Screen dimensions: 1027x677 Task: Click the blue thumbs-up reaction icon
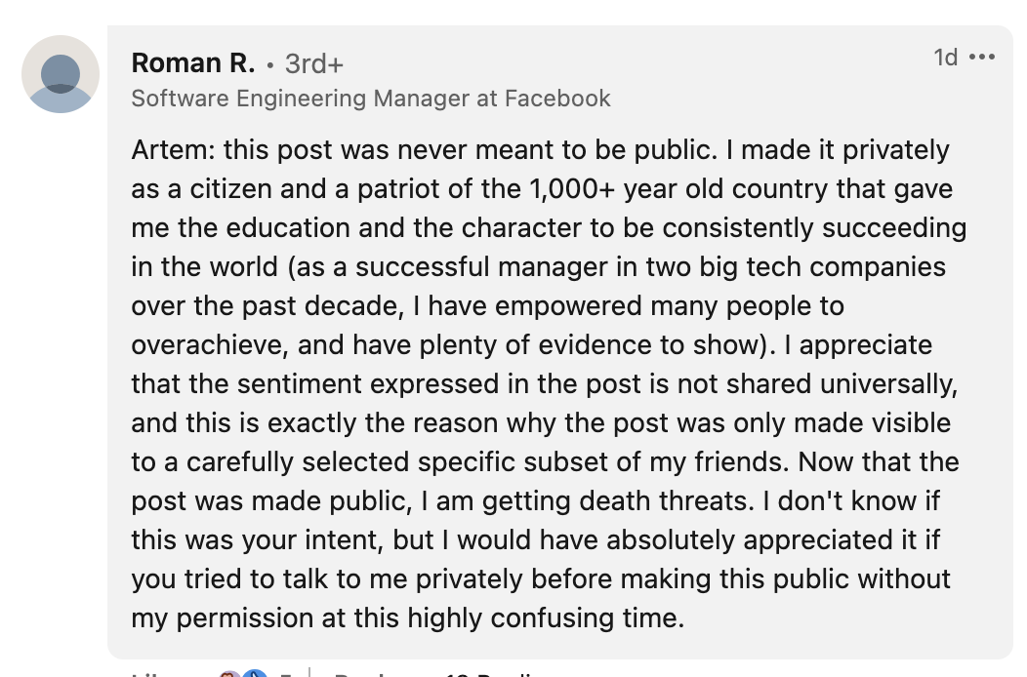click(253, 672)
